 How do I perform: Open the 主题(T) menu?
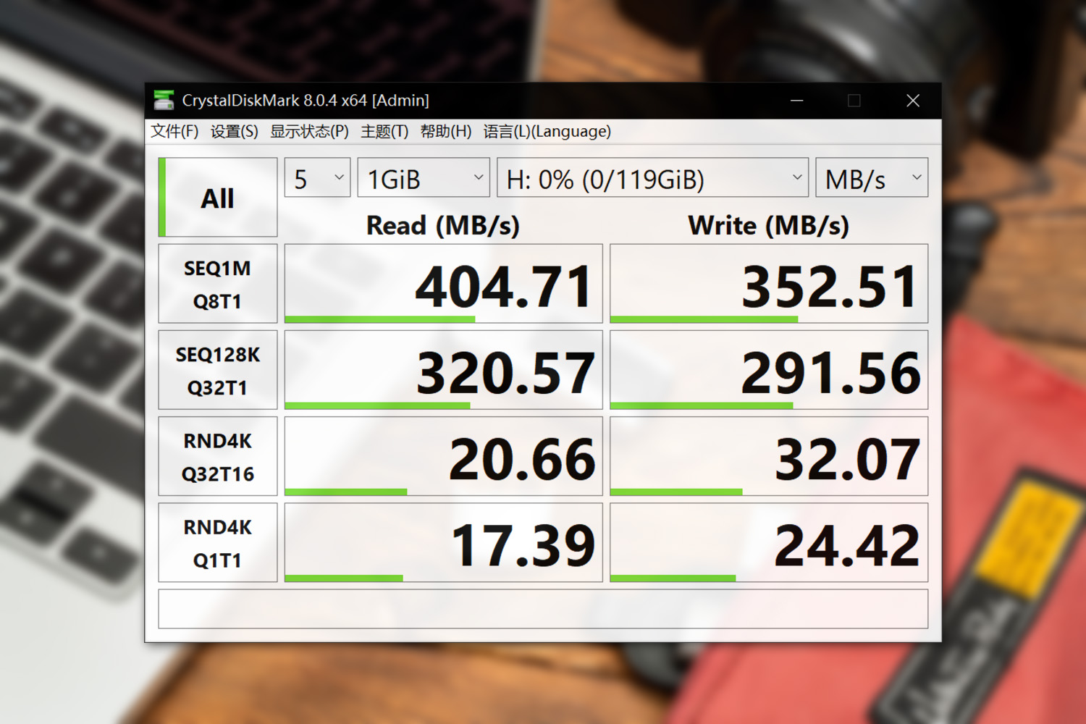coord(384,131)
